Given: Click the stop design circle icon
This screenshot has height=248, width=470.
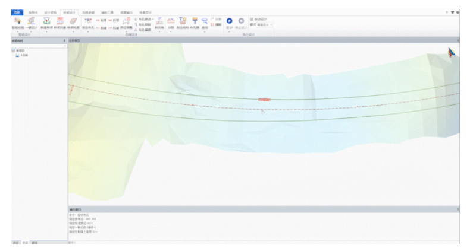Looking at the screenshot, I should [241, 21].
